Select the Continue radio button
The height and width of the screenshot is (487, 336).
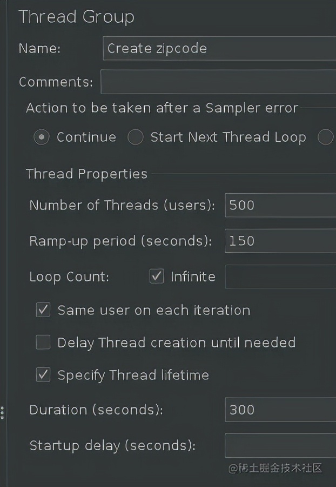click(42, 137)
